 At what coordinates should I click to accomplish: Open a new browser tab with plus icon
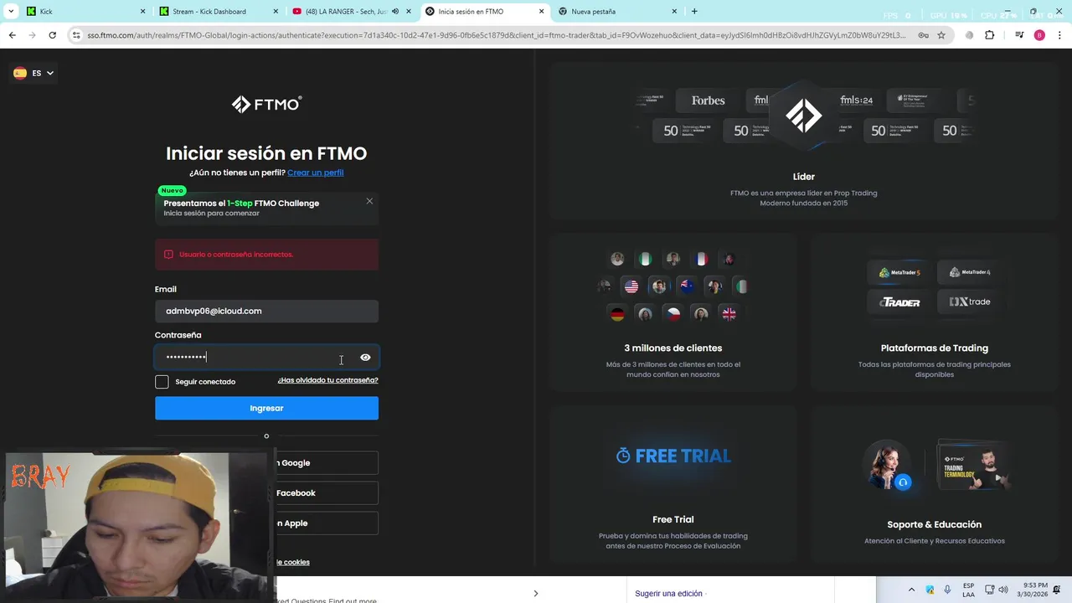[694, 12]
